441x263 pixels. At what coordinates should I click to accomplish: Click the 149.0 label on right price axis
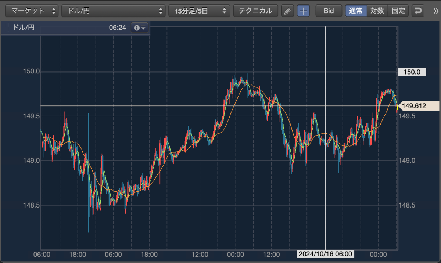[406, 161]
